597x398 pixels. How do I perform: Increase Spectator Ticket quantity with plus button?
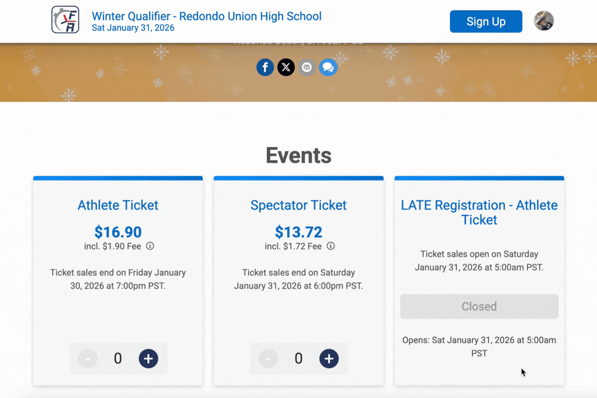[329, 358]
